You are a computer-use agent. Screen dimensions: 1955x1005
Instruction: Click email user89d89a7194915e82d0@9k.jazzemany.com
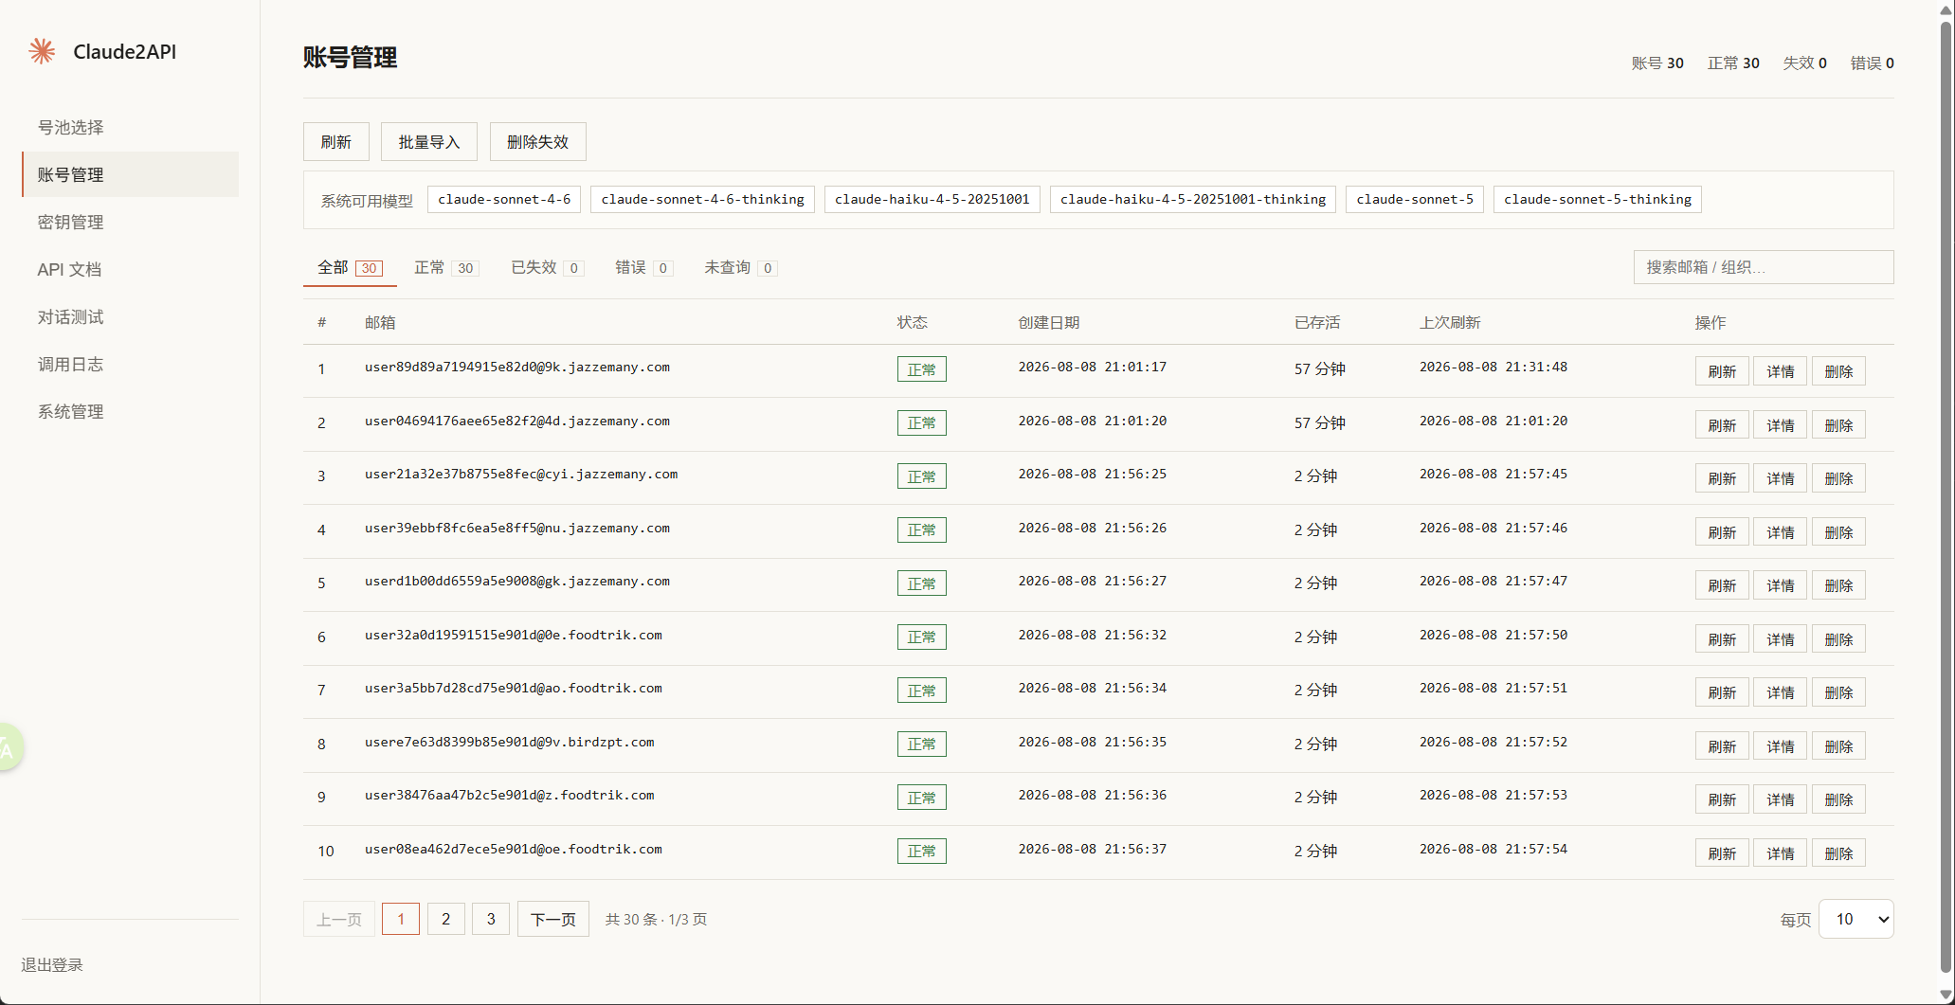[517, 367]
